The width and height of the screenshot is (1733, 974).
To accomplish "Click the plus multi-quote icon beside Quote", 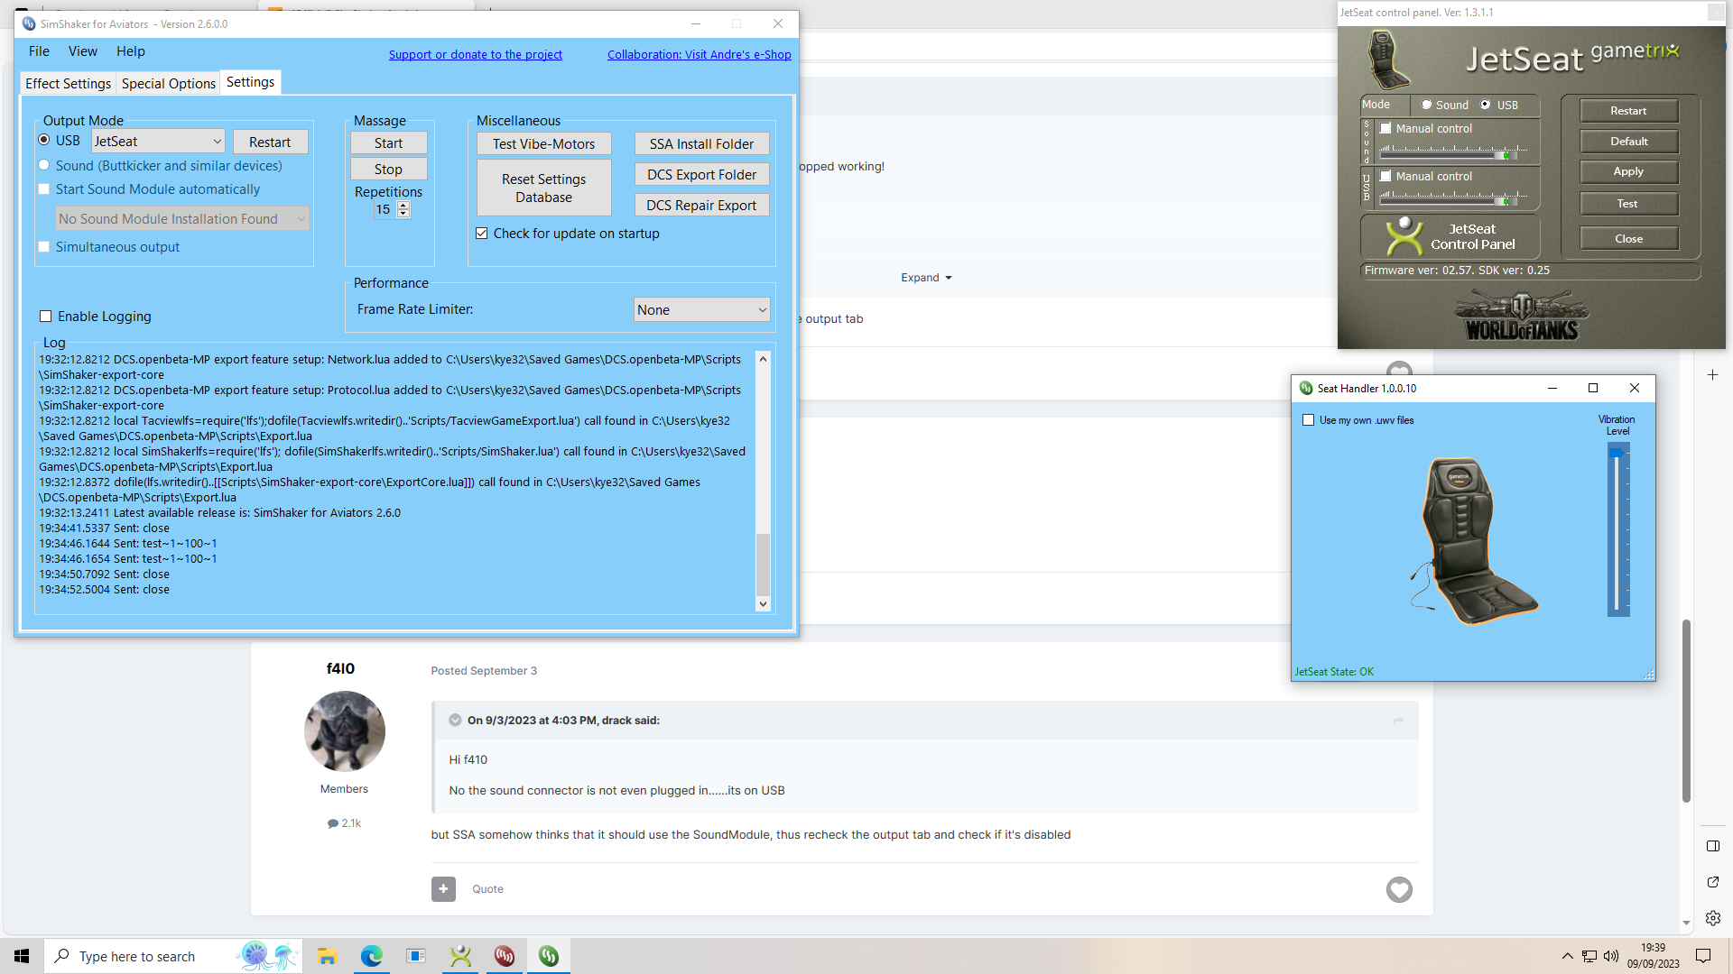I will coord(443,889).
